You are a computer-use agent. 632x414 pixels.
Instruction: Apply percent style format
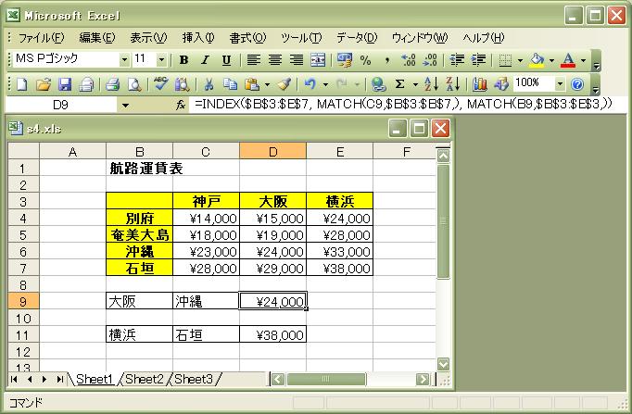pyautogui.click(x=365, y=60)
